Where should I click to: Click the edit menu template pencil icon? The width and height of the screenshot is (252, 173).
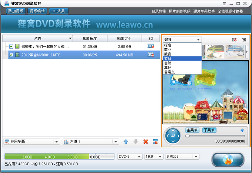(244, 40)
